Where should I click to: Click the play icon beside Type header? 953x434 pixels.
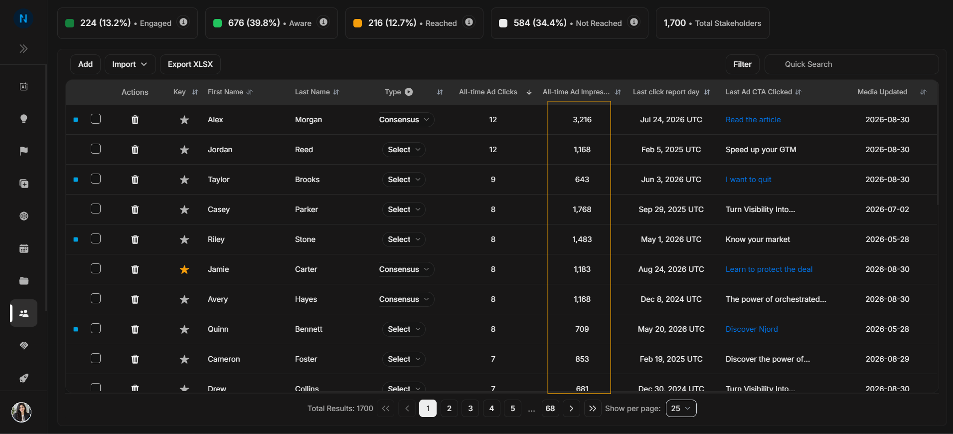(x=409, y=92)
